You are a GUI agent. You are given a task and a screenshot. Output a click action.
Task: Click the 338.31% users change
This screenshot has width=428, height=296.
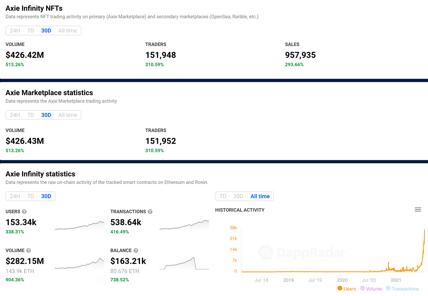(15, 232)
